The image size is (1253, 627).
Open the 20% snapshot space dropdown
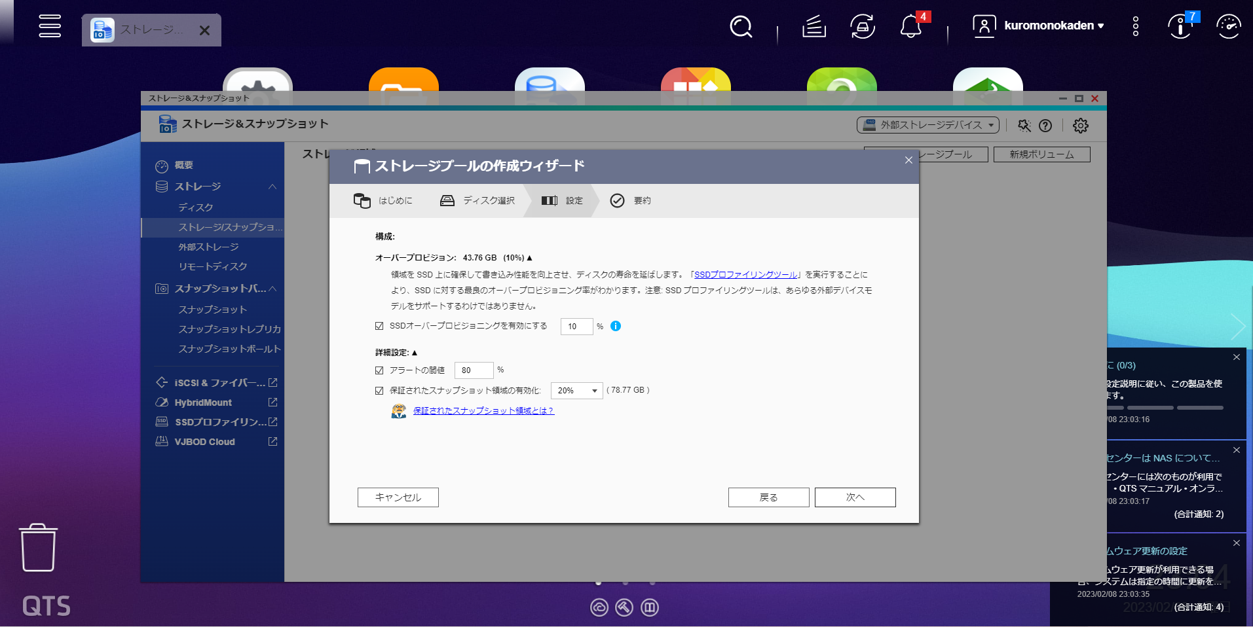click(576, 391)
